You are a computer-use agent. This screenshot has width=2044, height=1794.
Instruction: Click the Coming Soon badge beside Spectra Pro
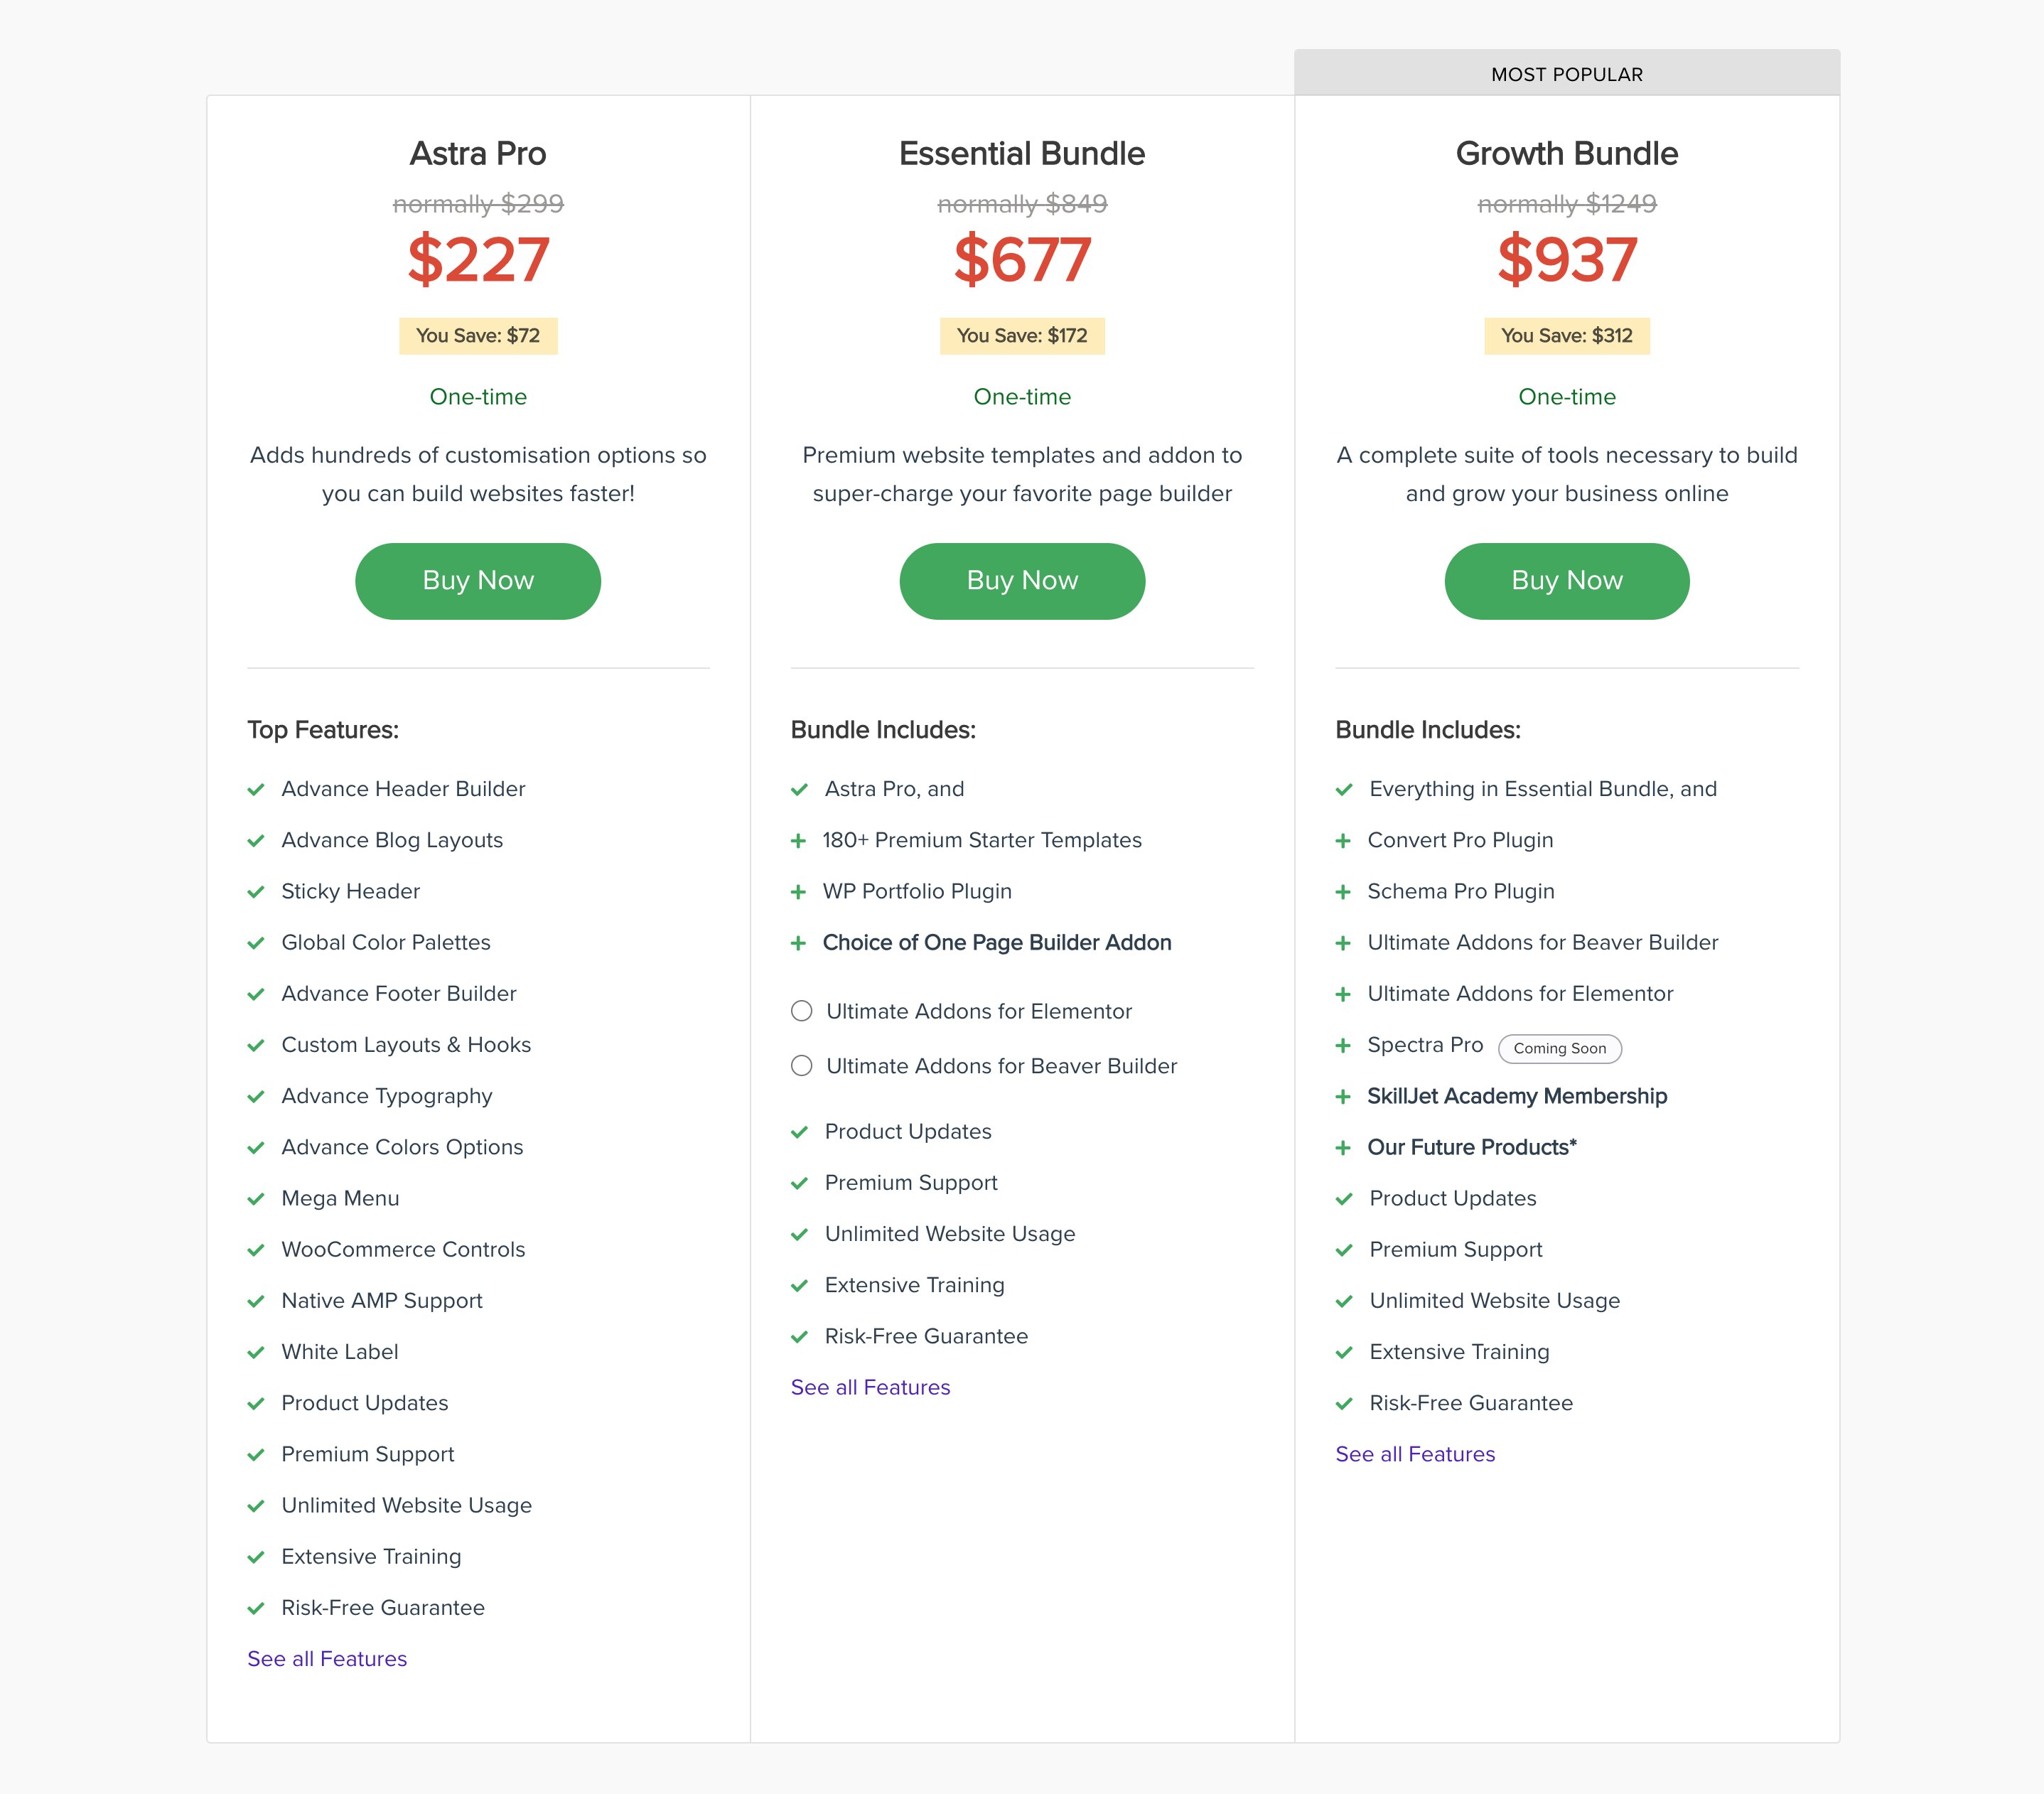(1559, 1049)
